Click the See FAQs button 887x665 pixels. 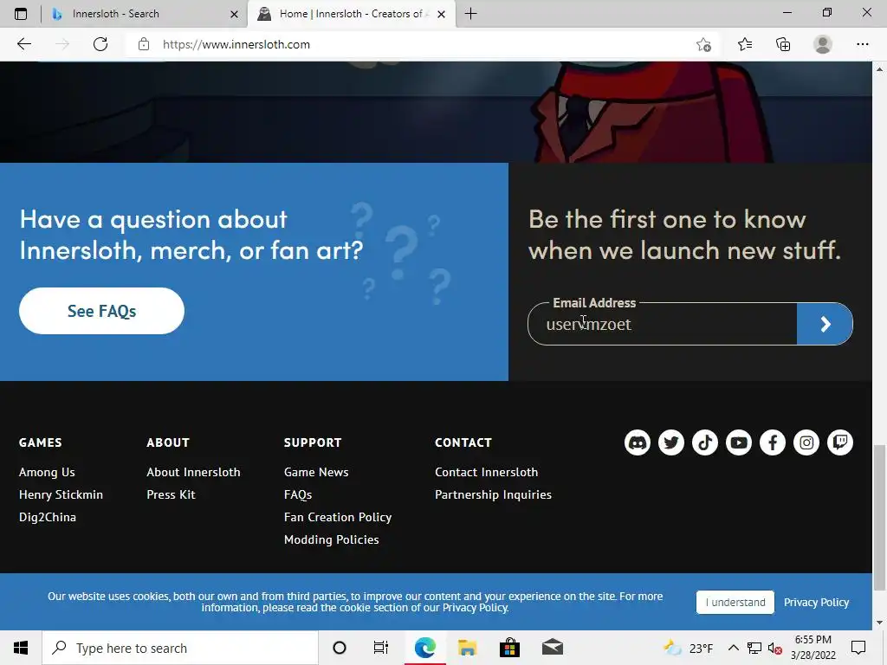tap(101, 311)
